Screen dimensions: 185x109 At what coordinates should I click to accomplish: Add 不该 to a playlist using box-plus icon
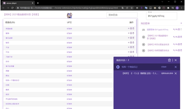pos(131,47)
